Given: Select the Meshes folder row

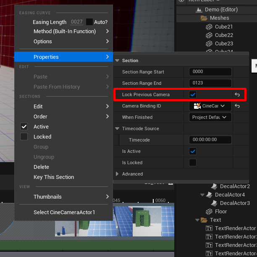Looking at the screenshot, I should click(217, 18).
